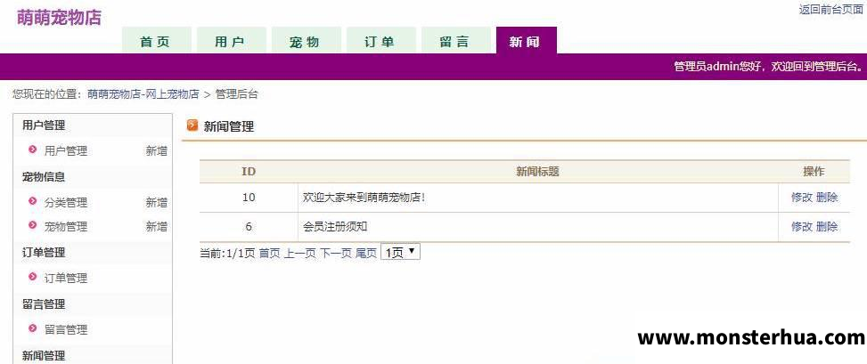
Task: Open 订单管理 link in sidebar
Action: [x=66, y=279]
